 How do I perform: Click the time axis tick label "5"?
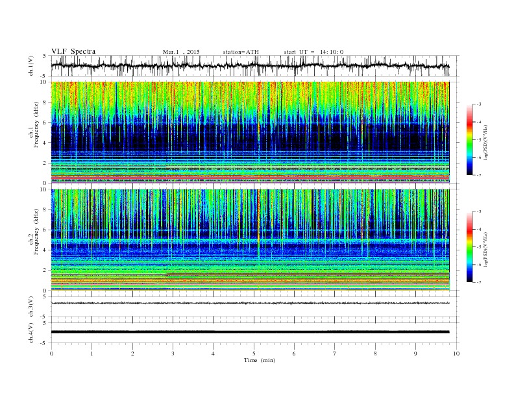(254, 354)
